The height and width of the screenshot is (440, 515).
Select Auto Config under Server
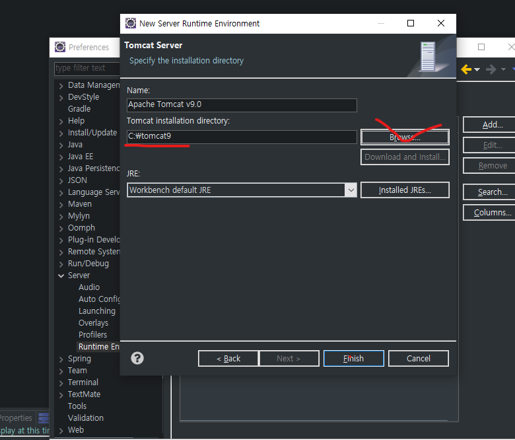[99, 299]
